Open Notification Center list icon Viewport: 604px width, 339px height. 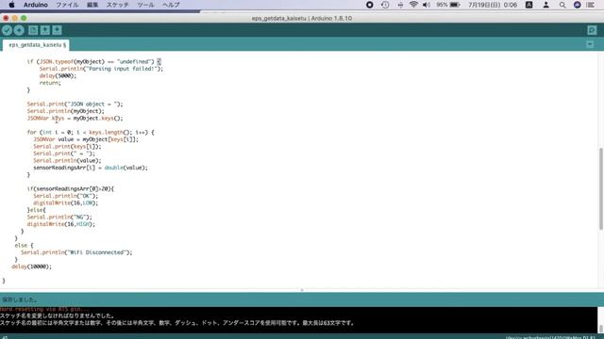[591, 5]
